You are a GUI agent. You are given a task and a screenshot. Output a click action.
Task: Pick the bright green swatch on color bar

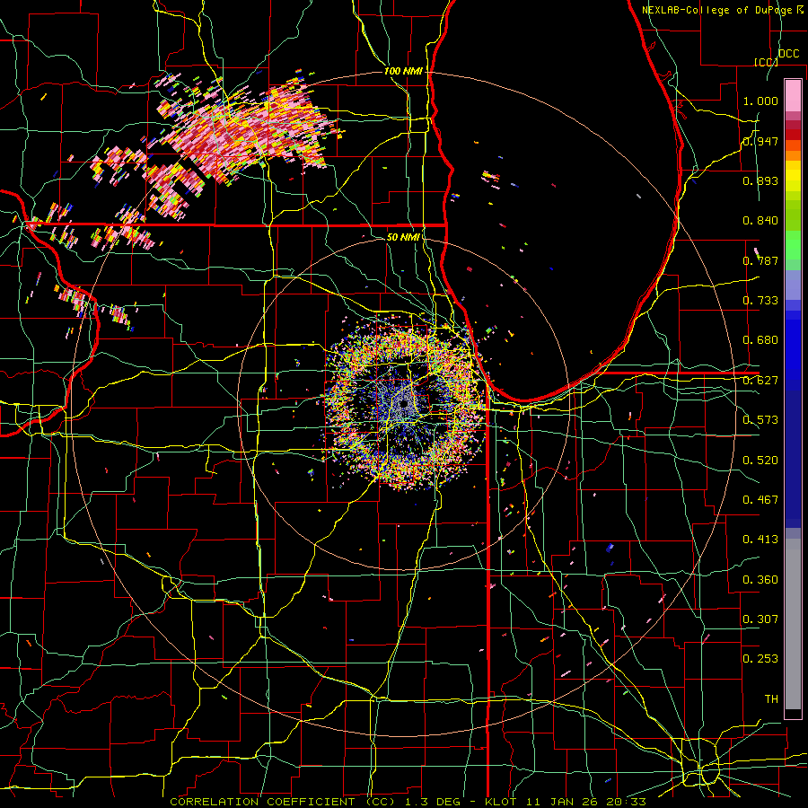tap(793, 245)
